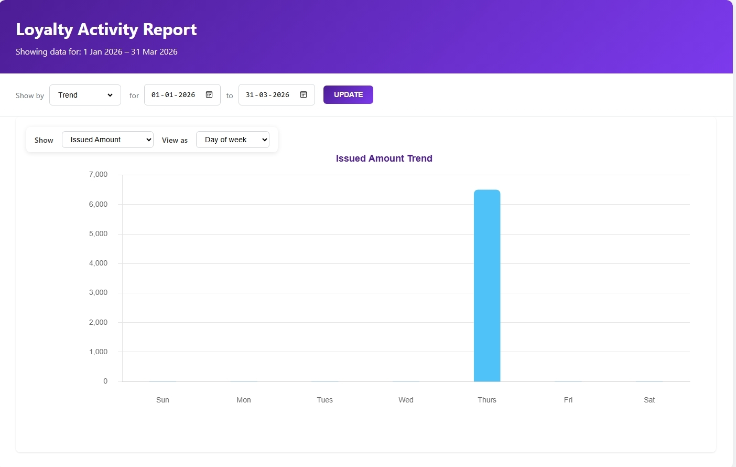Open the Show by dropdown showing Trend

tap(85, 95)
